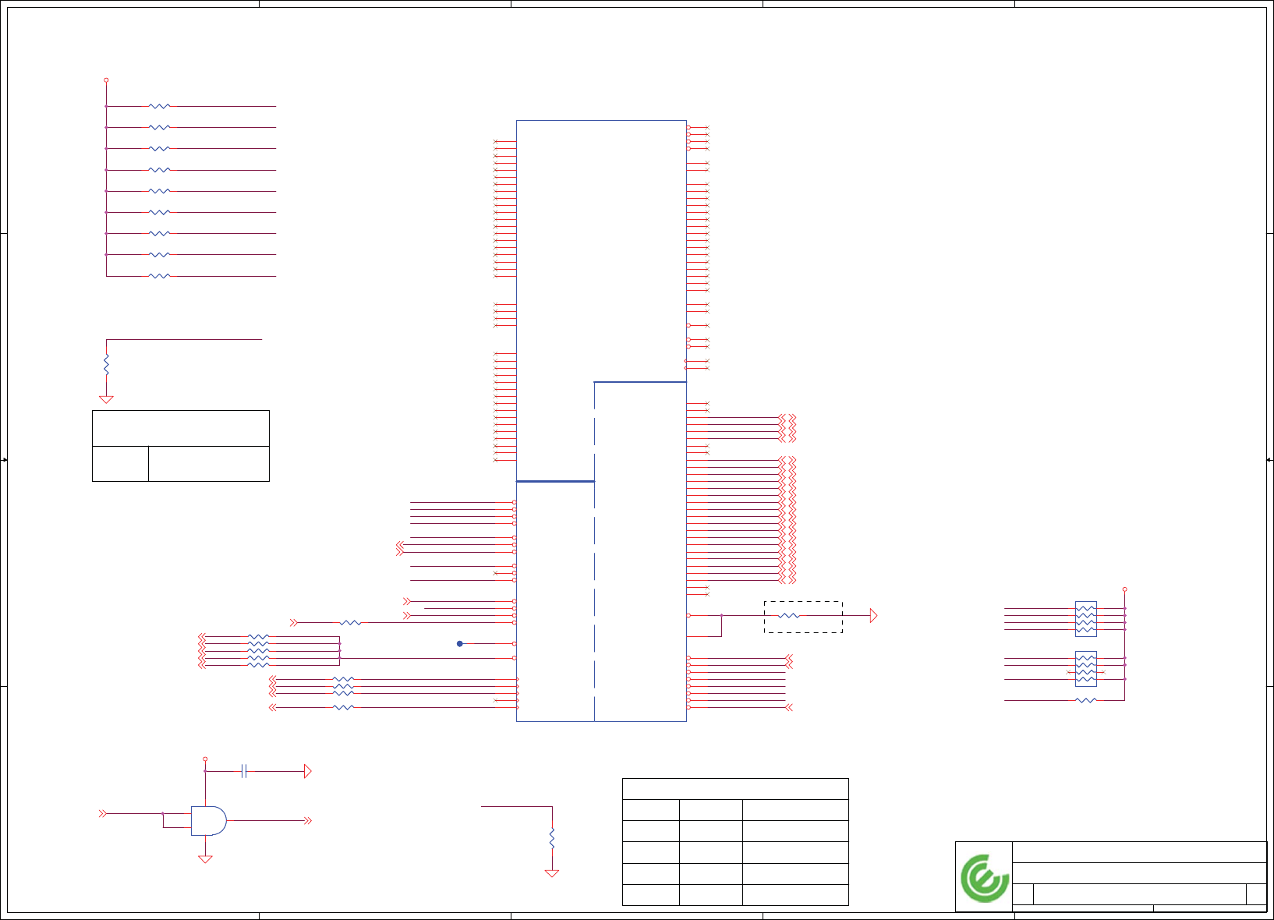Select the capacitor beside the AND gate

[244, 772]
